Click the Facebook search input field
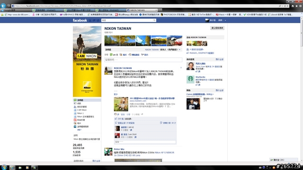The width and height of the screenshot is (303, 170). pyautogui.click(x=127, y=20)
